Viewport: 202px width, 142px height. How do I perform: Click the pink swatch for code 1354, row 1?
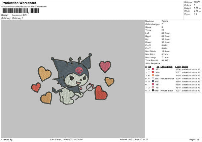[x=153, y=69]
